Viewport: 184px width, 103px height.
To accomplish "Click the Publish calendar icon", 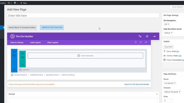I will tap(164, 60).
